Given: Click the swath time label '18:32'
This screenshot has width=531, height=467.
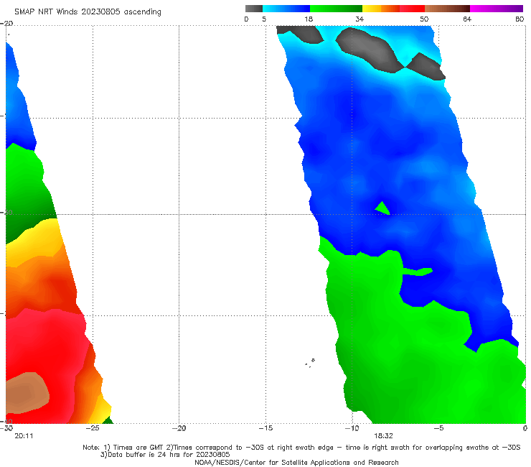Looking at the screenshot, I should [x=383, y=436].
